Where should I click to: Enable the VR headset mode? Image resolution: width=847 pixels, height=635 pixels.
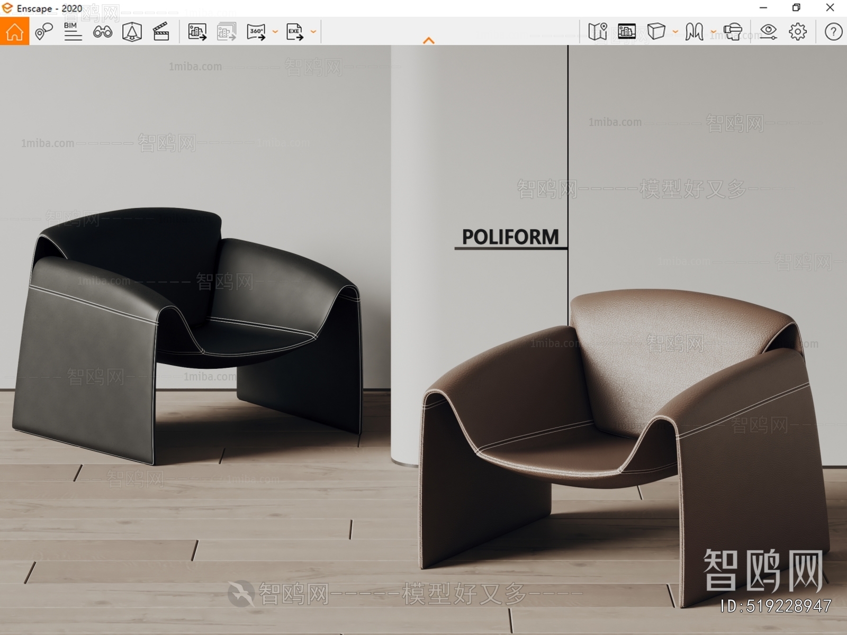[733, 32]
